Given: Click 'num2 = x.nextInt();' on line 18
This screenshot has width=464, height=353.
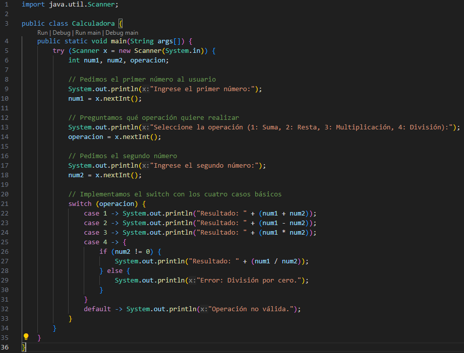Looking at the screenshot, I should coord(105,175).
